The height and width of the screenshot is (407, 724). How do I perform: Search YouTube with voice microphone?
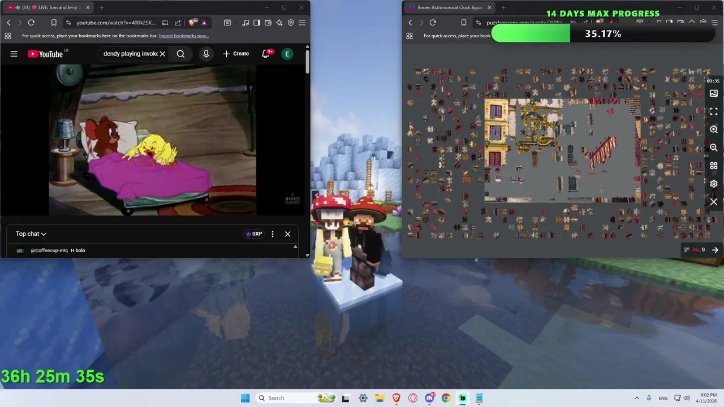(x=206, y=54)
